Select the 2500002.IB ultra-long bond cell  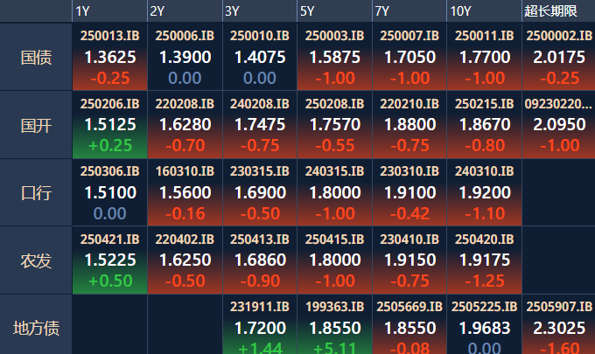[558, 57]
